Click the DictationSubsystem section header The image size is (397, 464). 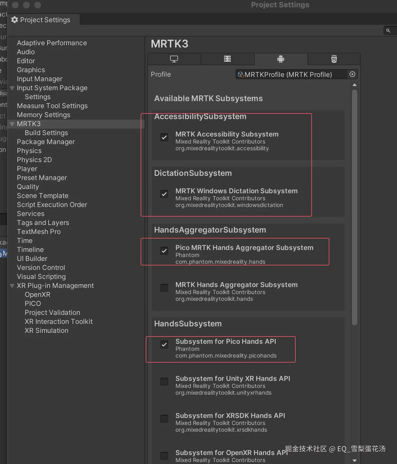[193, 173]
